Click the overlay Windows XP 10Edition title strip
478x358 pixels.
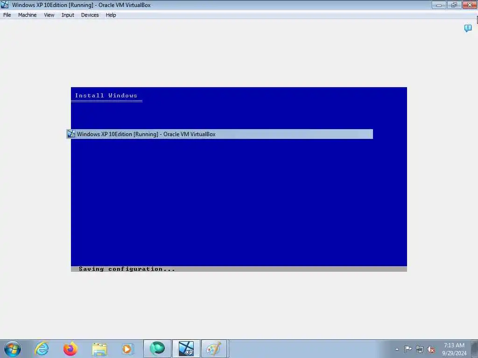219,134
